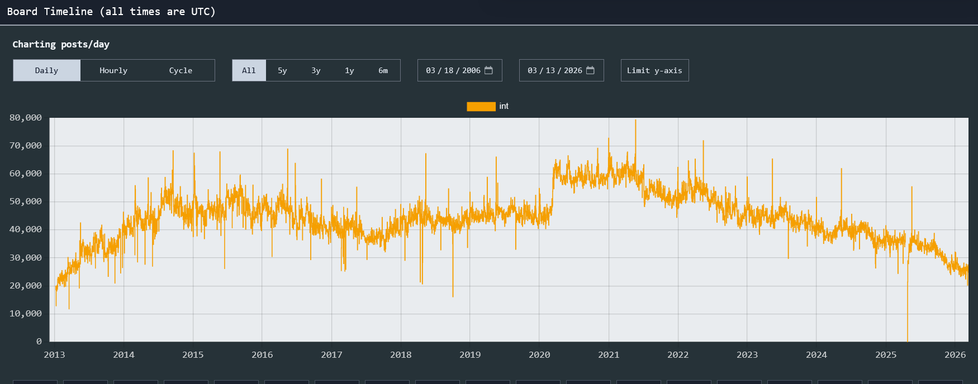Click the Board Timeline title text
Viewport: 978px width, 384px height.
pyautogui.click(x=111, y=12)
